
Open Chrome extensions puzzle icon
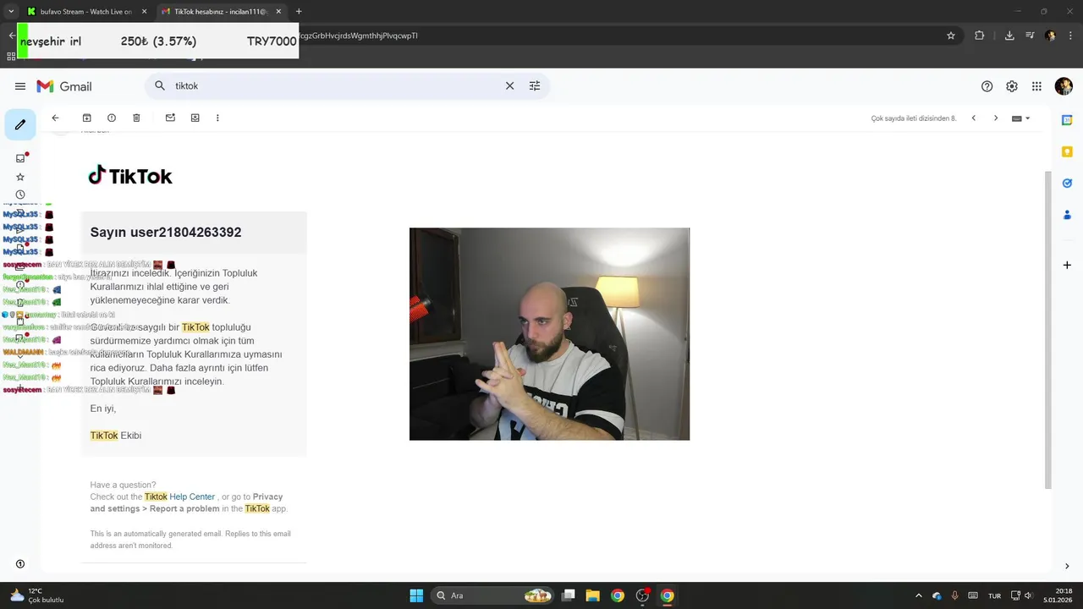[980, 36]
